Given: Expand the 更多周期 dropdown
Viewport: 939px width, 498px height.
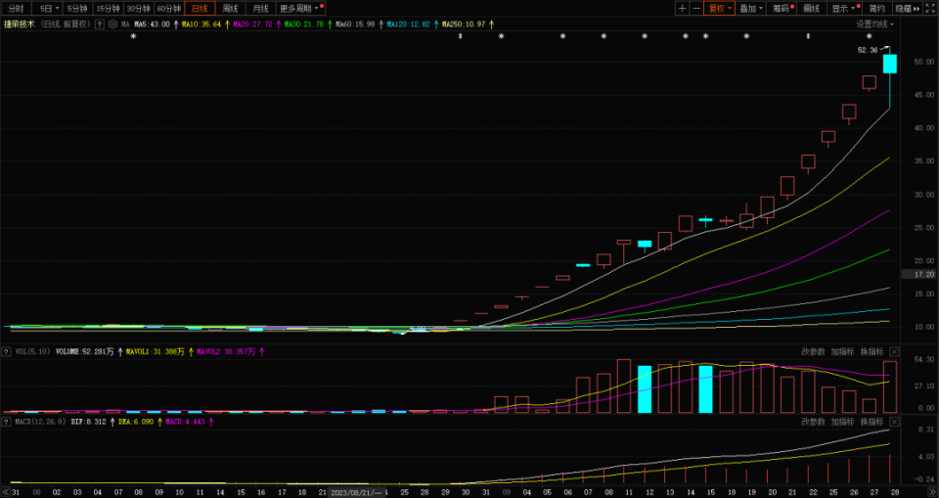Looking at the screenshot, I should tap(300, 9).
